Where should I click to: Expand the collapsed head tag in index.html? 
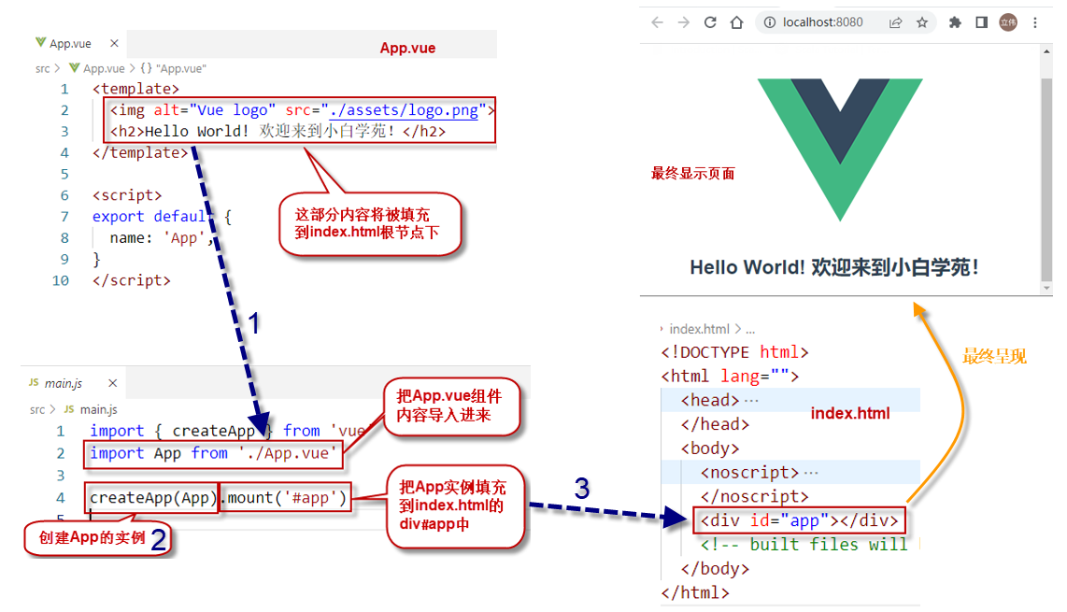[751, 400]
